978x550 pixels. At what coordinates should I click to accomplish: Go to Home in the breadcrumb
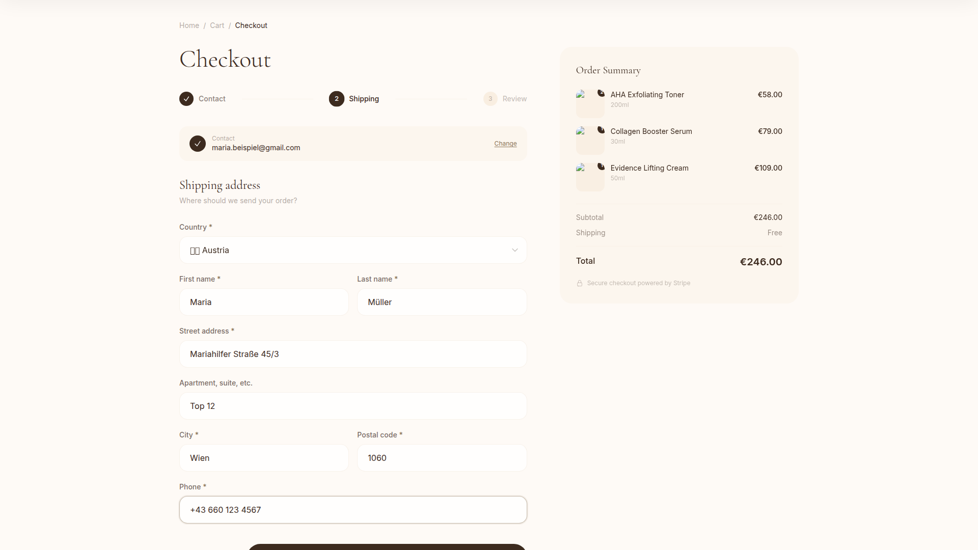point(189,25)
